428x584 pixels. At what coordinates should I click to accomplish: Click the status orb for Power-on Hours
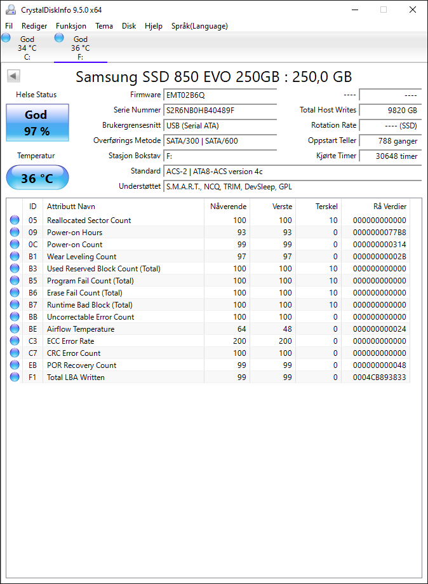click(x=15, y=232)
